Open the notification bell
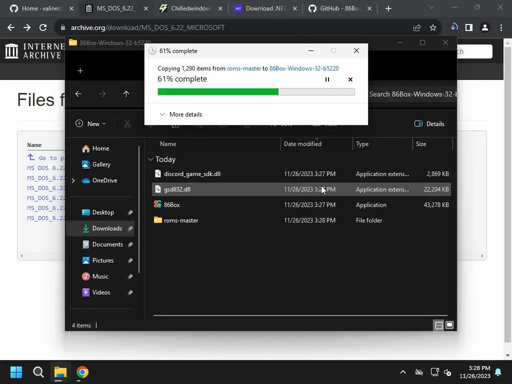Viewport: 512px width, 384px height. pos(498,372)
